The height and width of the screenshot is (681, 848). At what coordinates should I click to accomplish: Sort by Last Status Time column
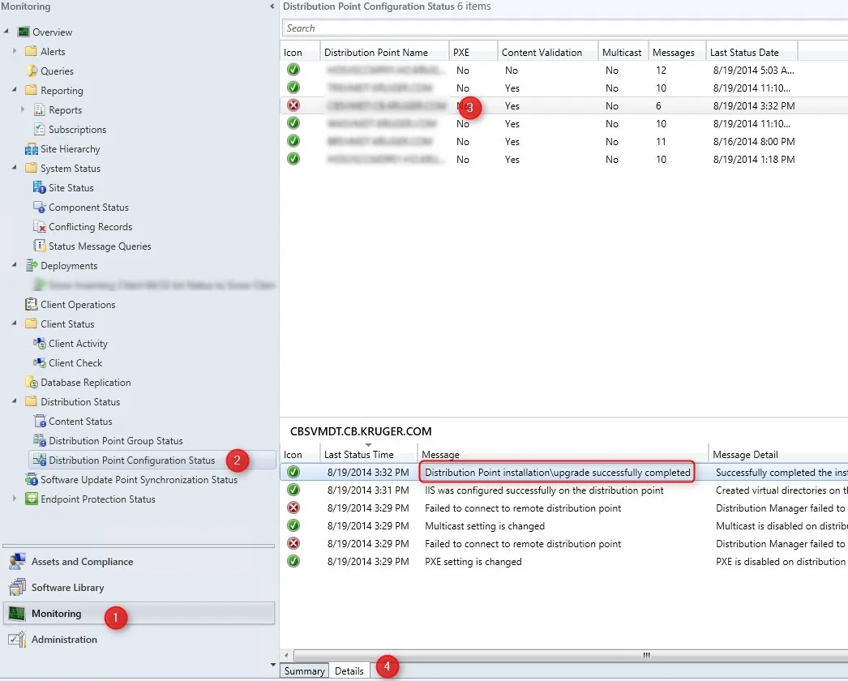pyautogui.click(x=368, y=454)
